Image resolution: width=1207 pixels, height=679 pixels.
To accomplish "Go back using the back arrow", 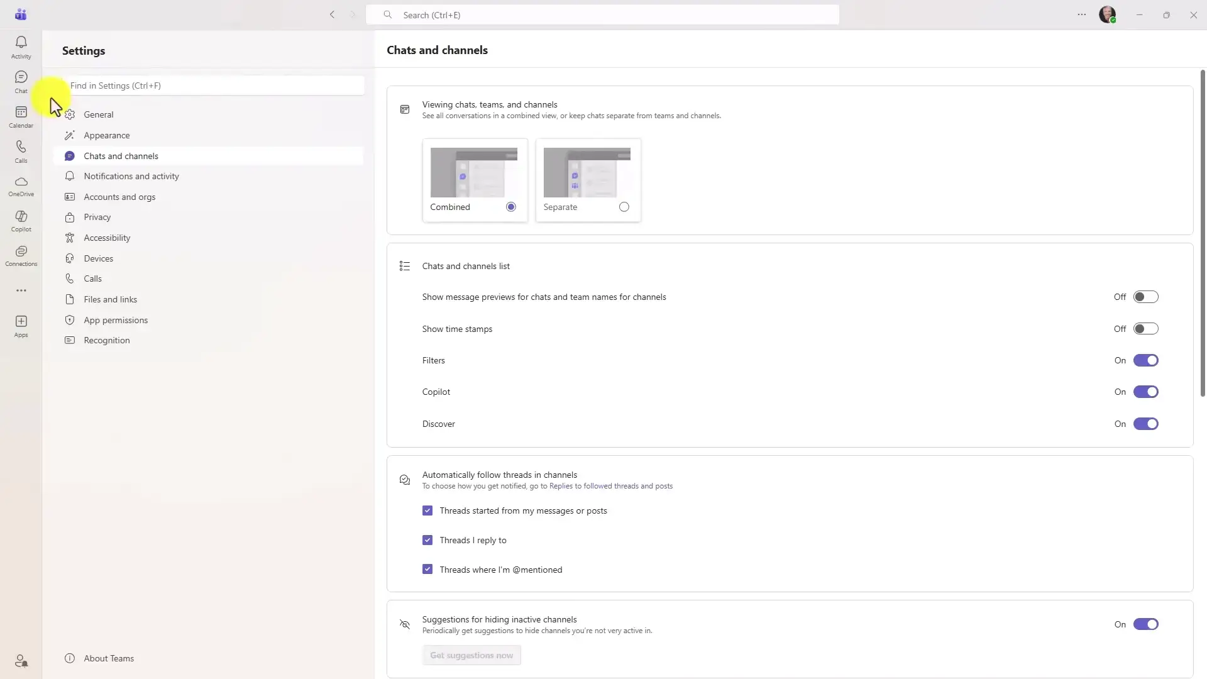I will click(x=332, y=14).
